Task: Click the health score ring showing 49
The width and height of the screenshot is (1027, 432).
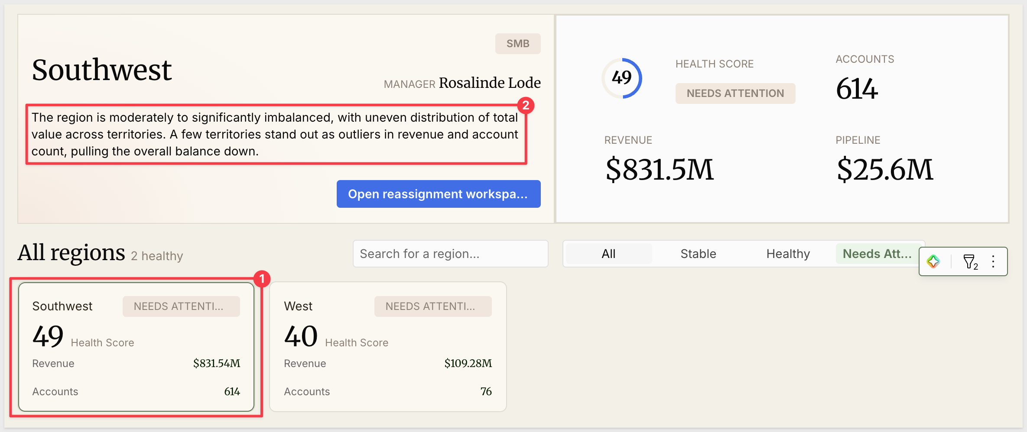Action: (622, 78)
